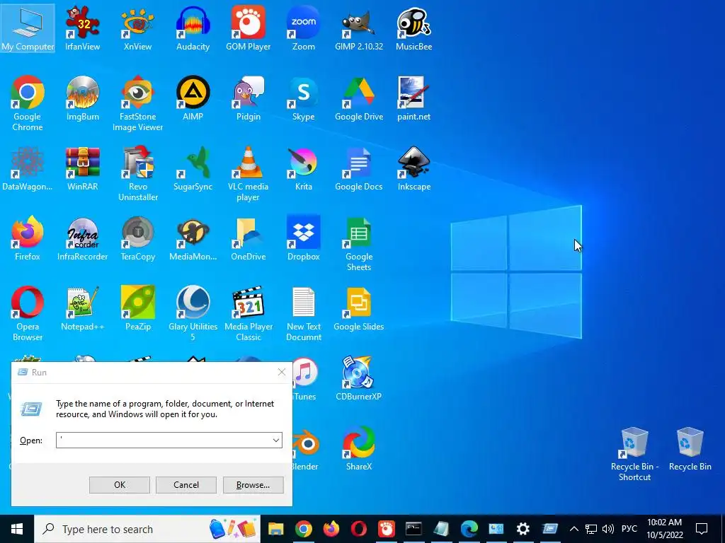725x543 pixels.
Task: Select the paint.net desktop icon
Action: [413, 98]
